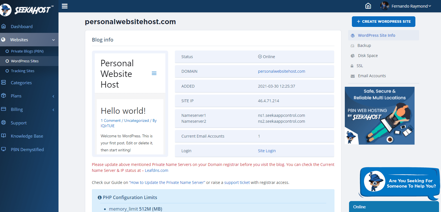
Task: Open How to Update Private Name Server guide
Action: [x=167, y=183]
